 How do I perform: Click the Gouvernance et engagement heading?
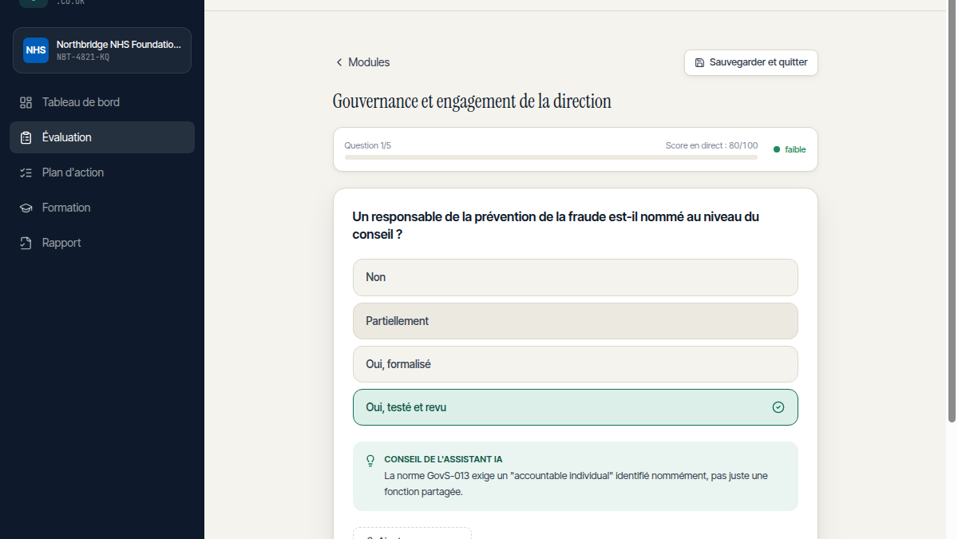pyautogui.click(x=472, y=101)
